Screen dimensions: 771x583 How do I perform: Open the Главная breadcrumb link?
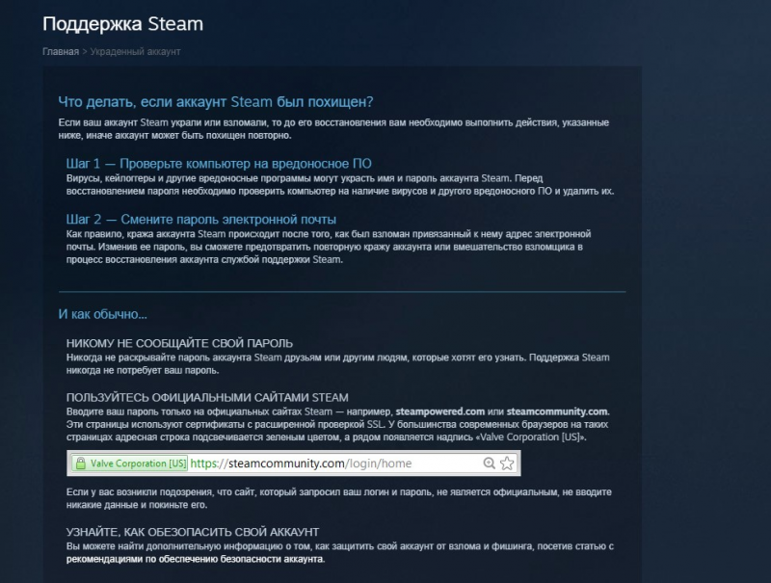click(61, 52)
